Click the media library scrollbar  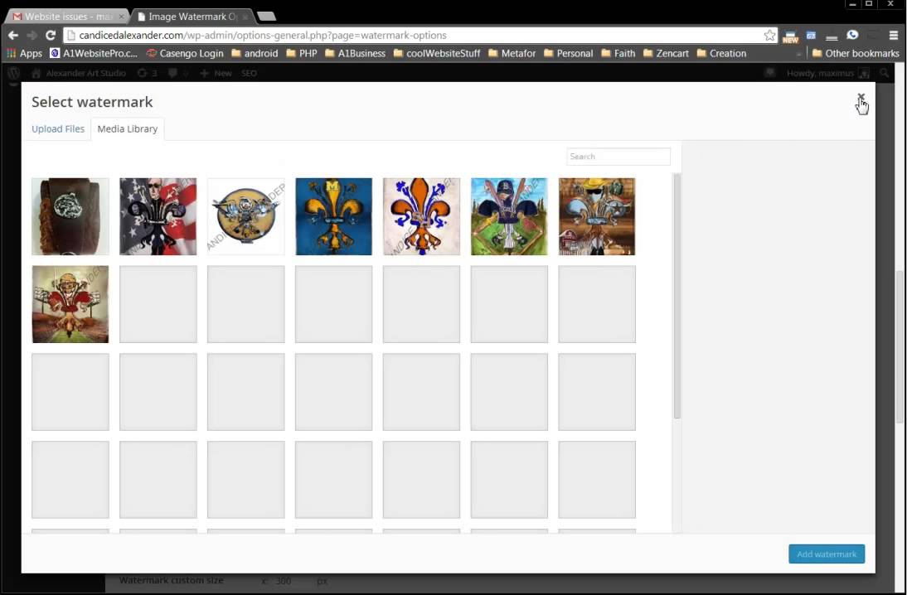(677, 296)
